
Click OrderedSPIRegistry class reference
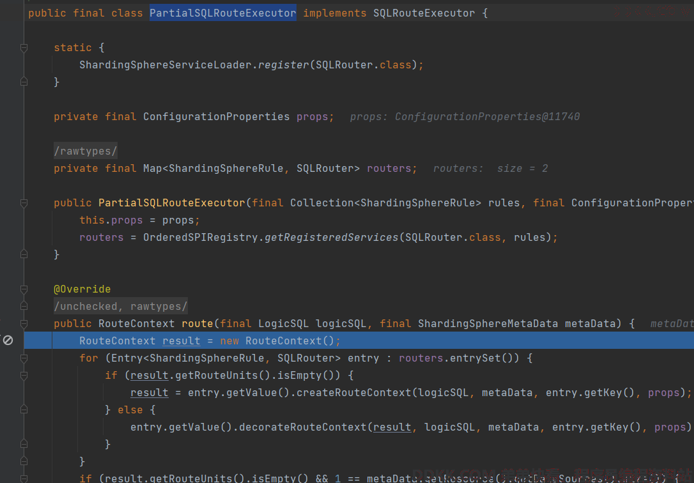(200, 238)
